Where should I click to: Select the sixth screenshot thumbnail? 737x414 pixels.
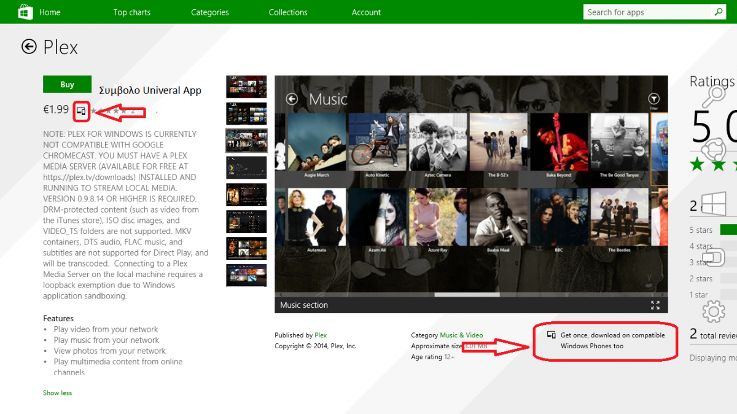(246, 222)
